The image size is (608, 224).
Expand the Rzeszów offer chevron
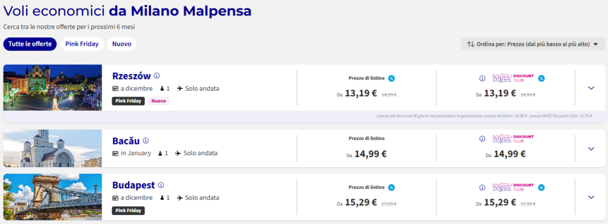(591, 88)
